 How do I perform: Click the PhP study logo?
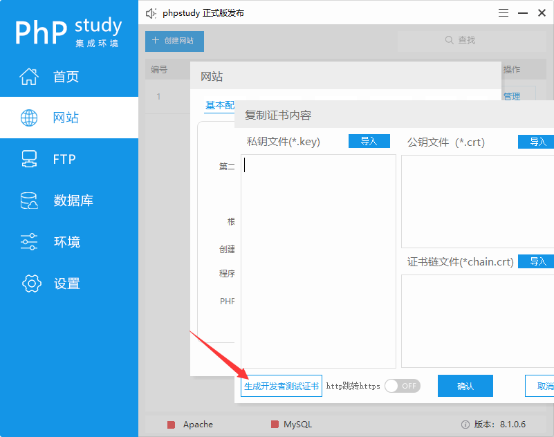68,31
